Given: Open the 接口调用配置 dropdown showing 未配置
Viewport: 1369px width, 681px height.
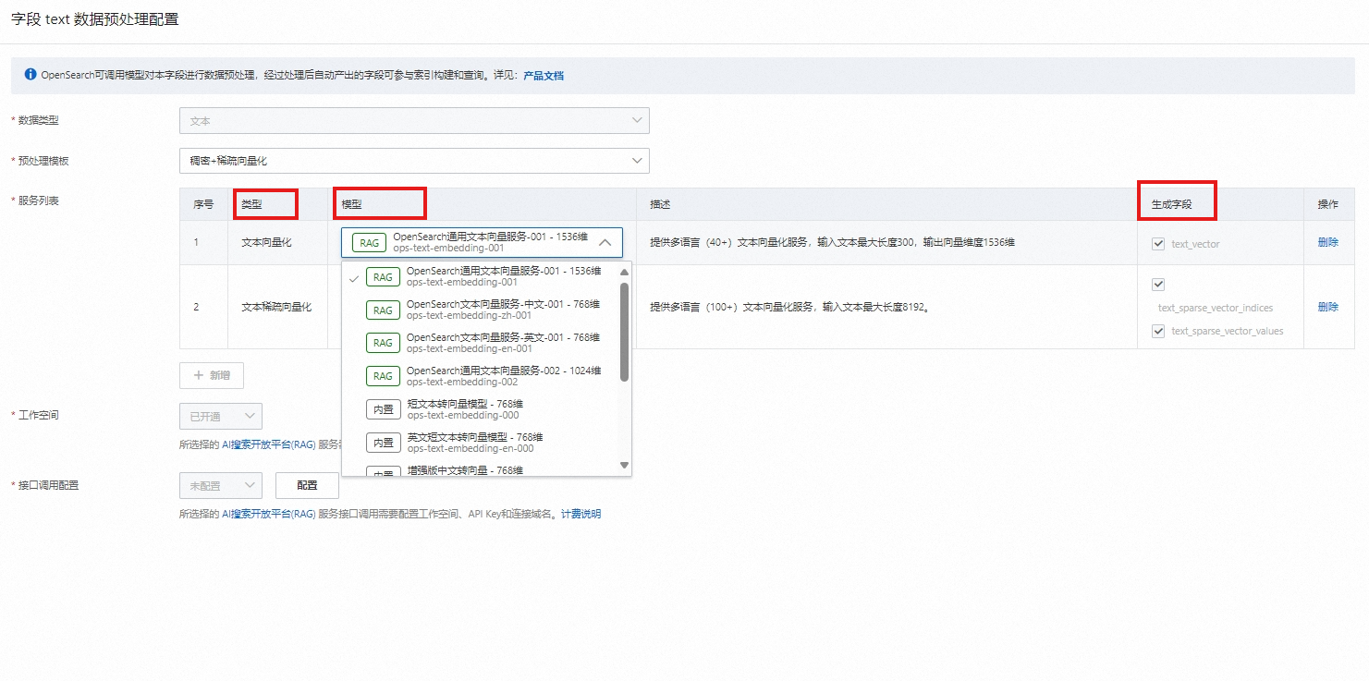Looking at the screenshot, I should (x=221, y=485).
